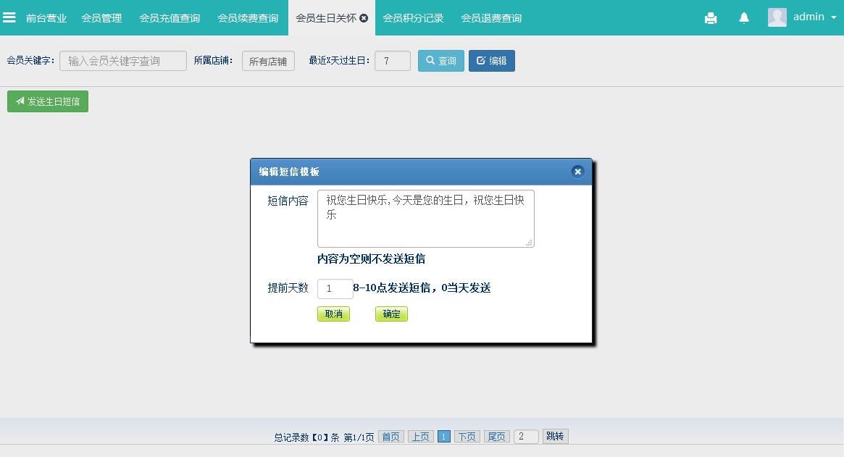Close the 会员生日关怀 tab with x icon
Viewport: 844px width, 457px height.
point(364,18)
